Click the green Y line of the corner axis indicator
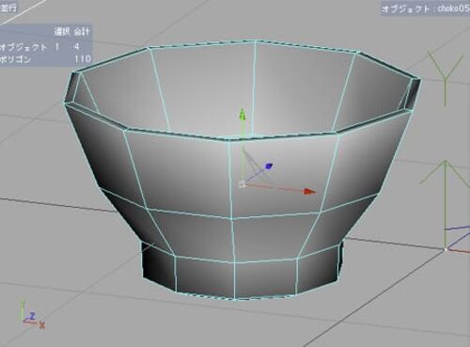The width and height of the screenshot is (470, 347). click(23, 310)
